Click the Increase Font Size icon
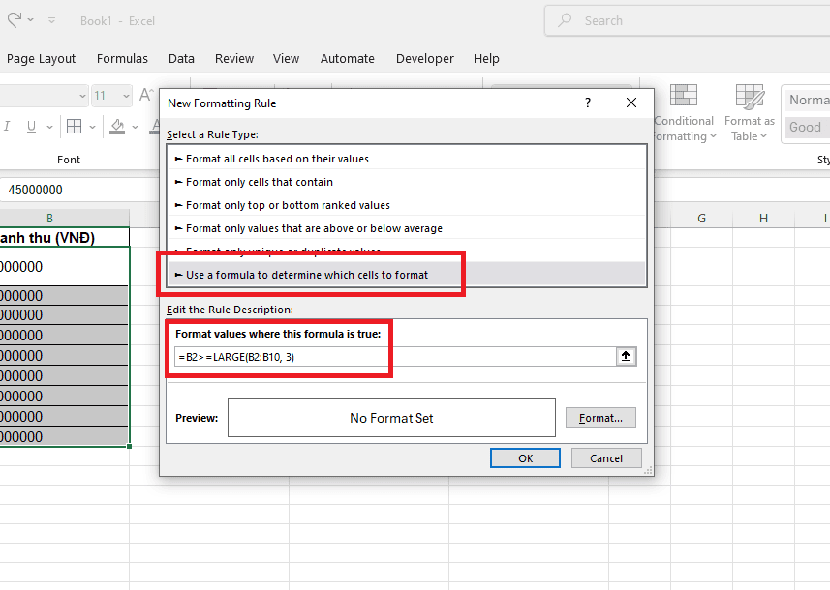Viewport: 830px width, 590px height. click(146, 96)
